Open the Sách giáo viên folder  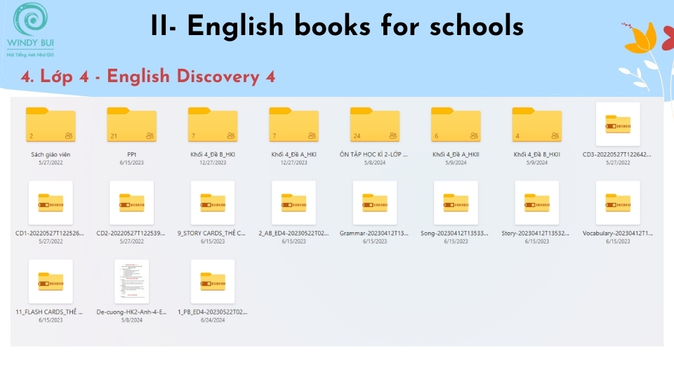tap(51, 125)
